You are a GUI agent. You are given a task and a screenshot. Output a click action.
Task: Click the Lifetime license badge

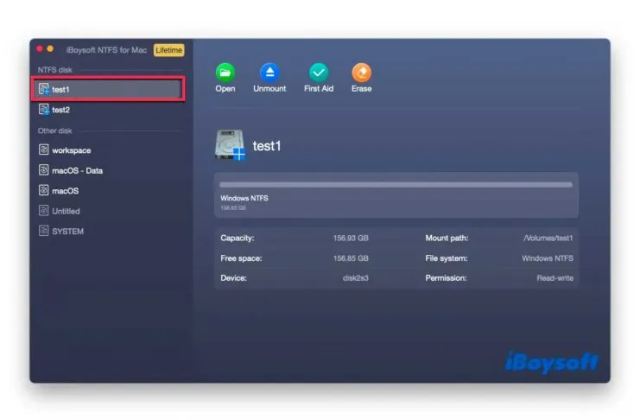coord(169,50)
